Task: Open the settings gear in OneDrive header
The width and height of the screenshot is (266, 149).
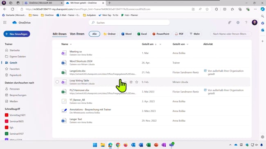Action: pos(238,22)
